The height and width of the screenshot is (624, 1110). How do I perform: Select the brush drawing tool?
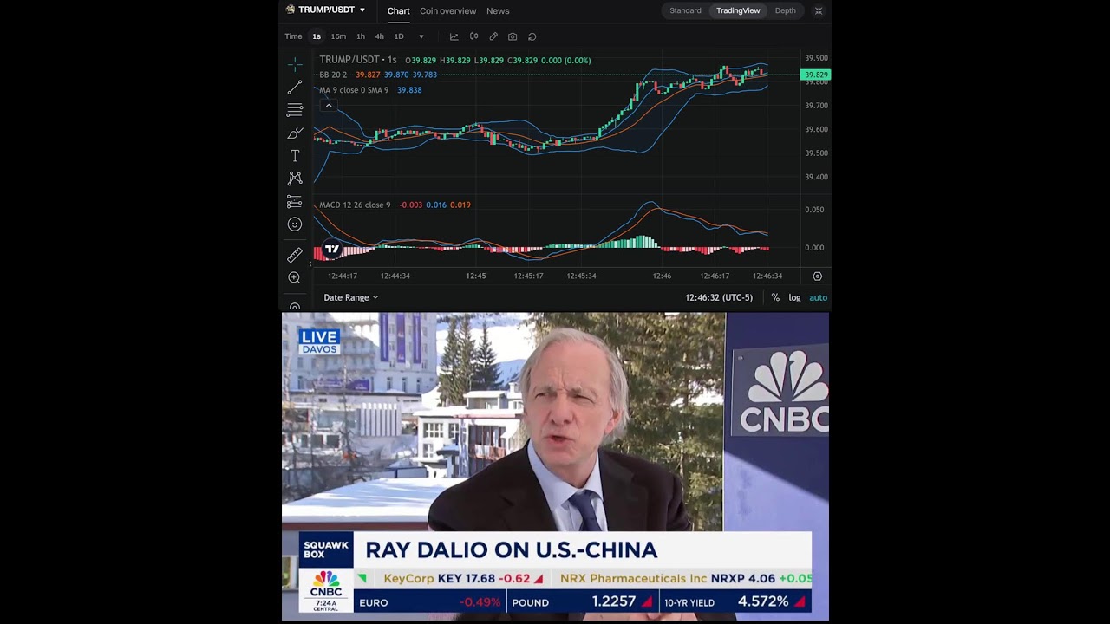click(x=295, y=133)
